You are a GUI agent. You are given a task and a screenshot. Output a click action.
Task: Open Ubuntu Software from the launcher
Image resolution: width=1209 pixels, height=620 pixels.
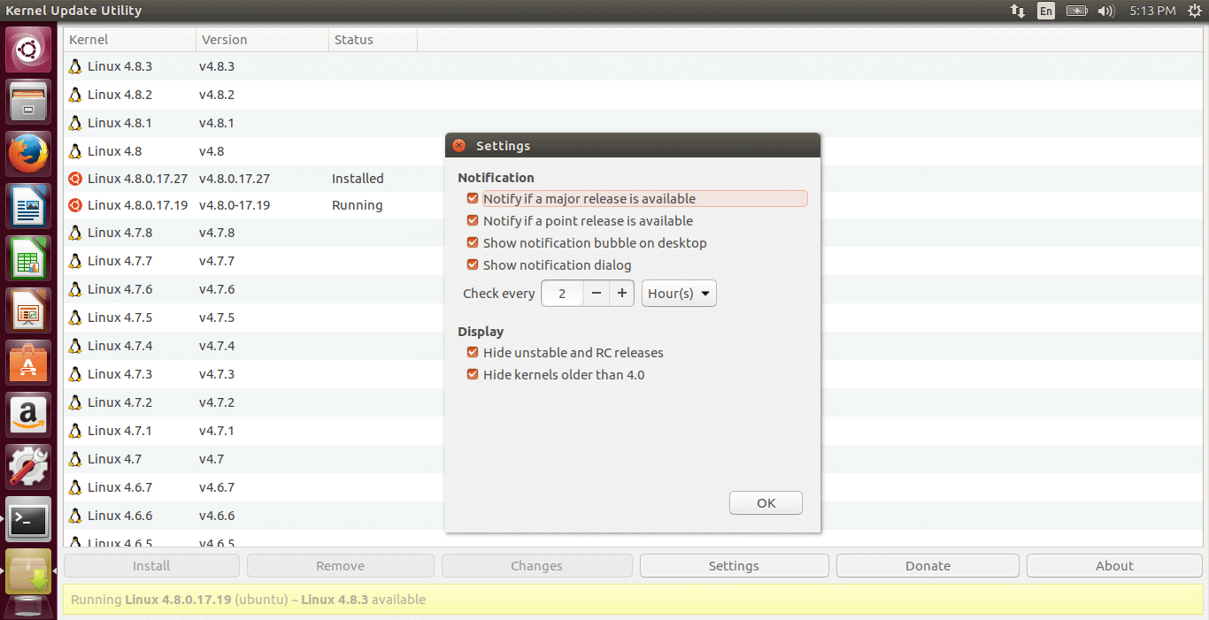tap(29, 363)
